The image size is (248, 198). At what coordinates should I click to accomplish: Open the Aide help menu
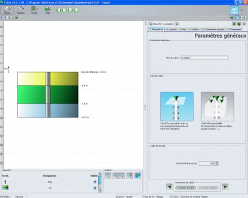[48, 10]
